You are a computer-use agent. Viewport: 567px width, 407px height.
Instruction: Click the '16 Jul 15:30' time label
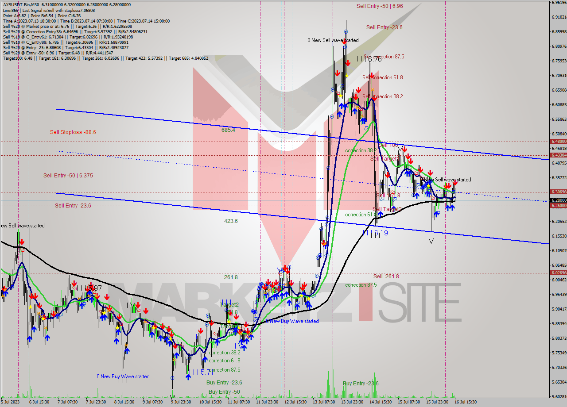click(465, 402)
